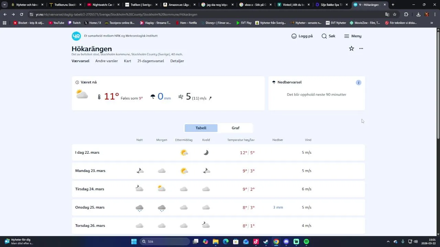Open File Explorer from the taskbar

(216, 242)
